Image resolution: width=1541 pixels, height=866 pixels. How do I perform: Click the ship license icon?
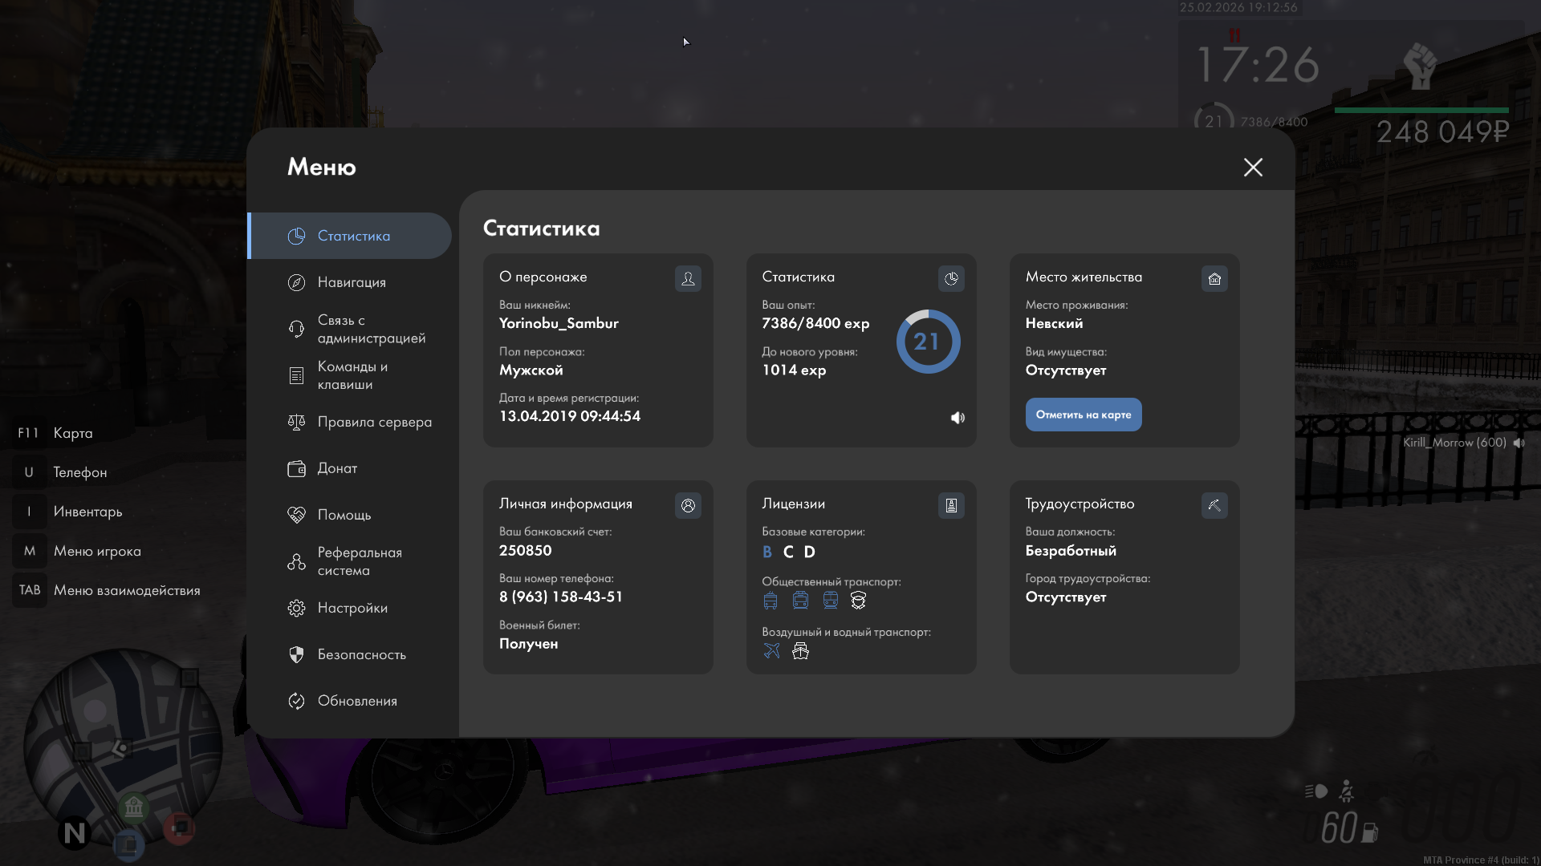tap(800, 650)
